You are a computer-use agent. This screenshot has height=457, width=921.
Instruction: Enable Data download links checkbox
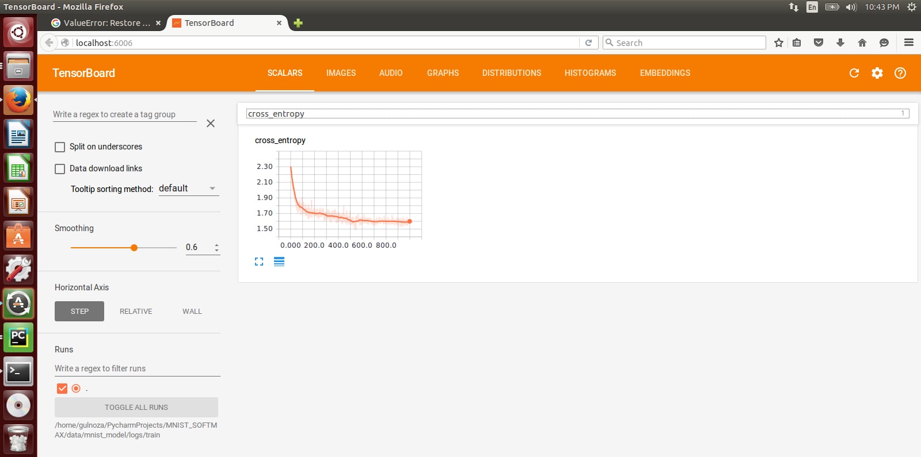(60, 169)
